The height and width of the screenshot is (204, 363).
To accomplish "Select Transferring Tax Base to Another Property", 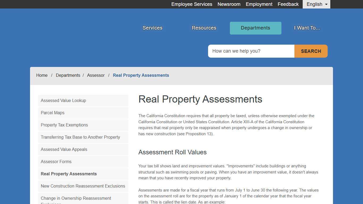I will tap(80, 137).
